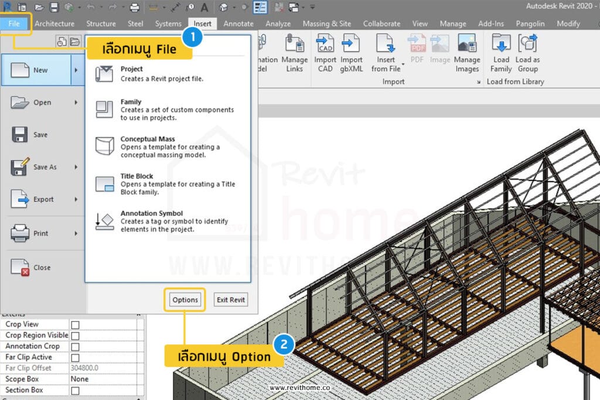
Task: Expand the New flyout in File menu
Action: pos(76,70)
